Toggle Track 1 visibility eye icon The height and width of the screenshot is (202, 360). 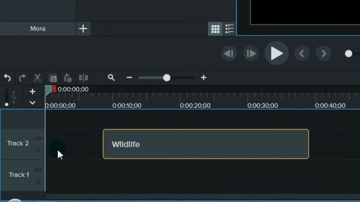(x=38, y=169)
